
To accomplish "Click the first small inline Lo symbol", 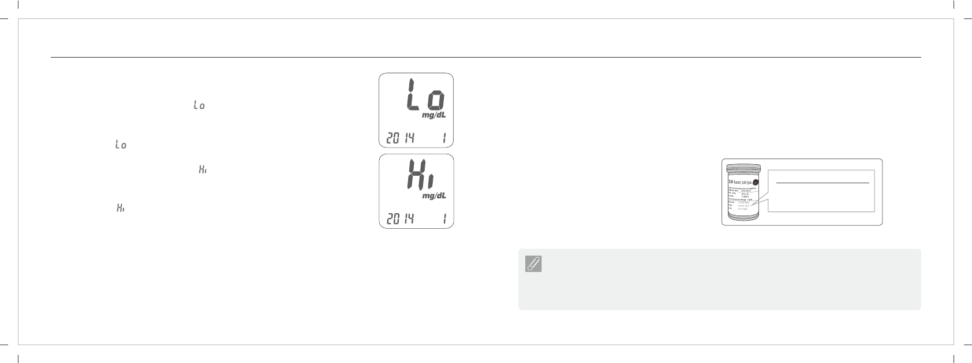I will pos(199,105).
